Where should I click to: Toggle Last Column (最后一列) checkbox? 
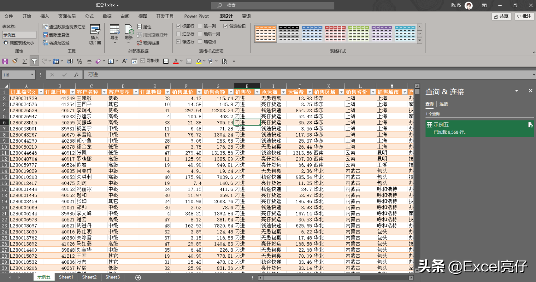[x=200, y=34]
